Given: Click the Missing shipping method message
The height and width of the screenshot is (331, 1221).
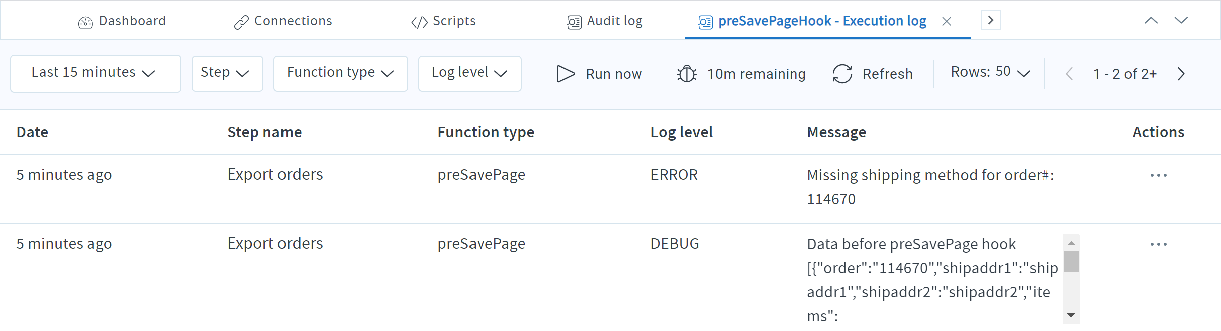Looking at the screenshot, I should [x=930, y=187].
